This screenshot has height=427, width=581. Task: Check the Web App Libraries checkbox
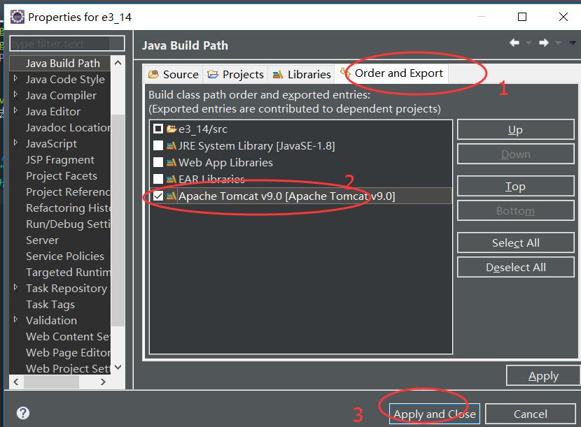point(158,162)
